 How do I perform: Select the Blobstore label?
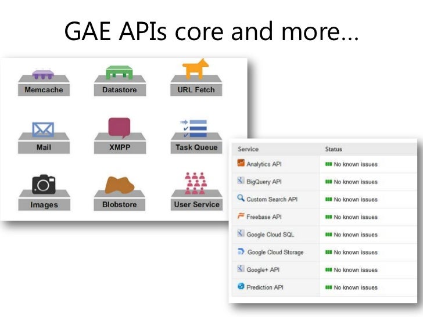click(x=120, y=204)
